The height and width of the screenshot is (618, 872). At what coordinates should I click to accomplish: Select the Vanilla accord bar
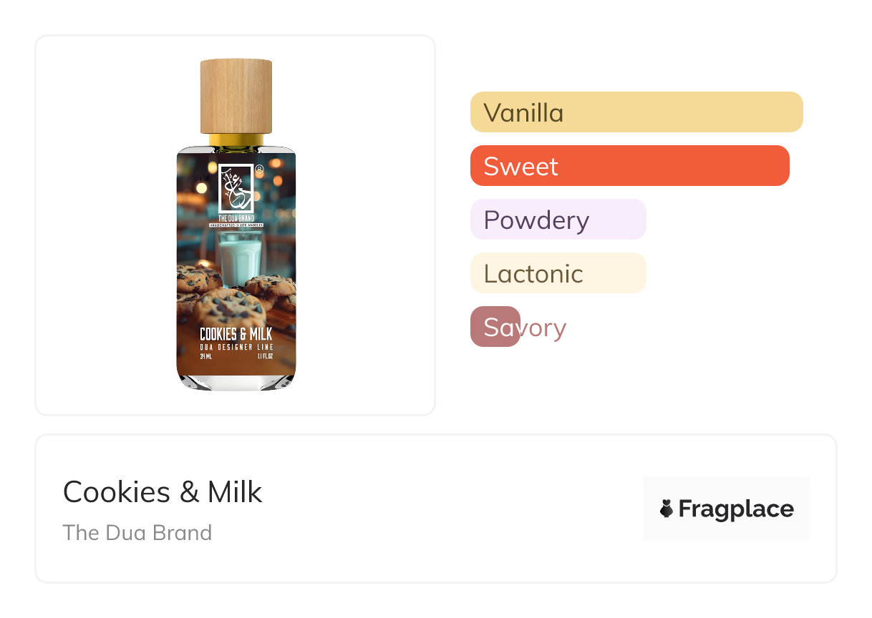point(636,112)
